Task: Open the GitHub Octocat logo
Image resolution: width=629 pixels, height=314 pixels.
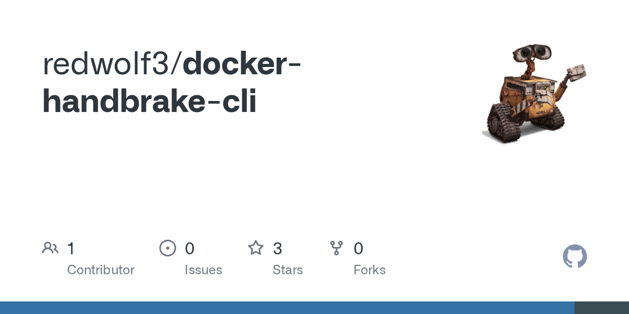Action: (x=574, y=257)
